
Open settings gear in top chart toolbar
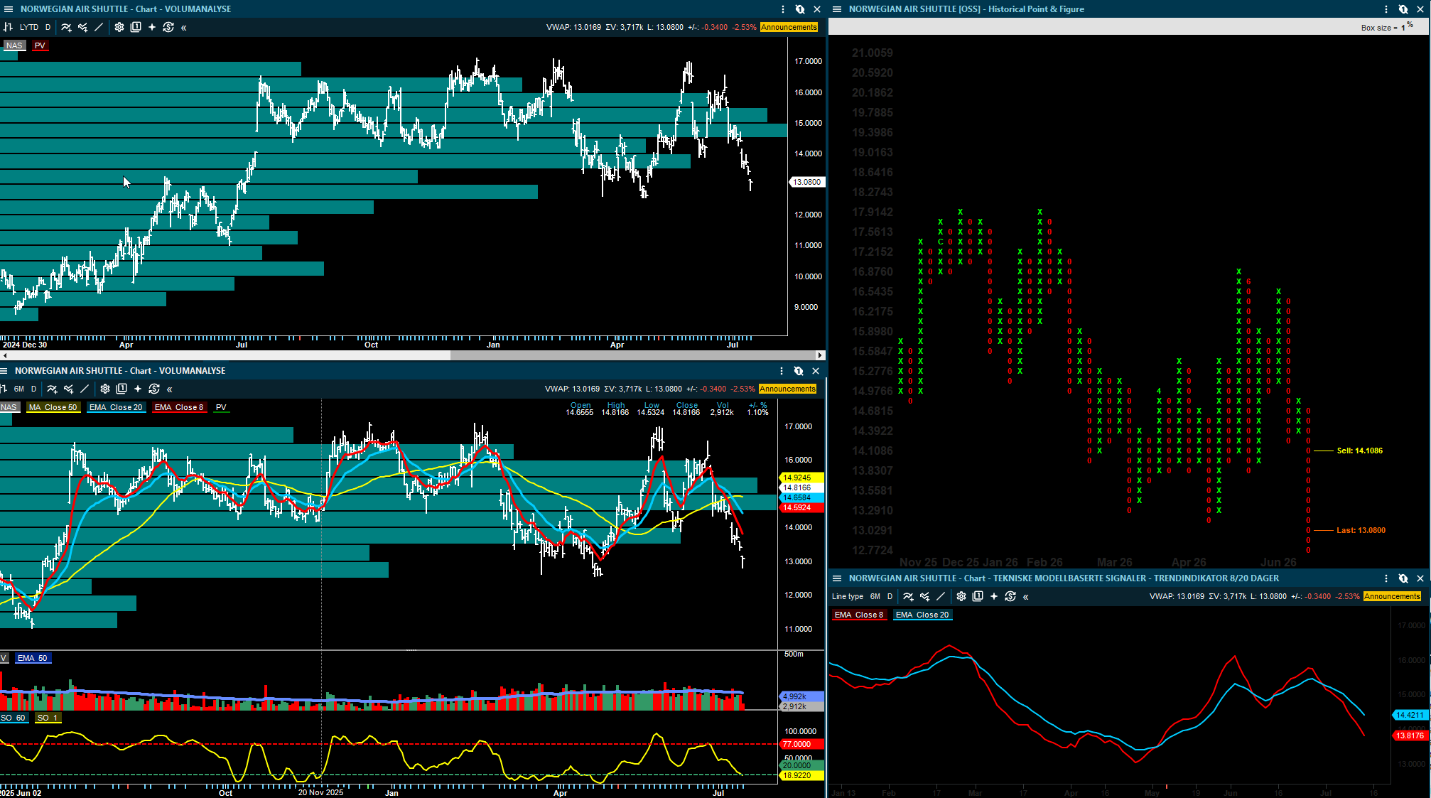pos(119,27)
